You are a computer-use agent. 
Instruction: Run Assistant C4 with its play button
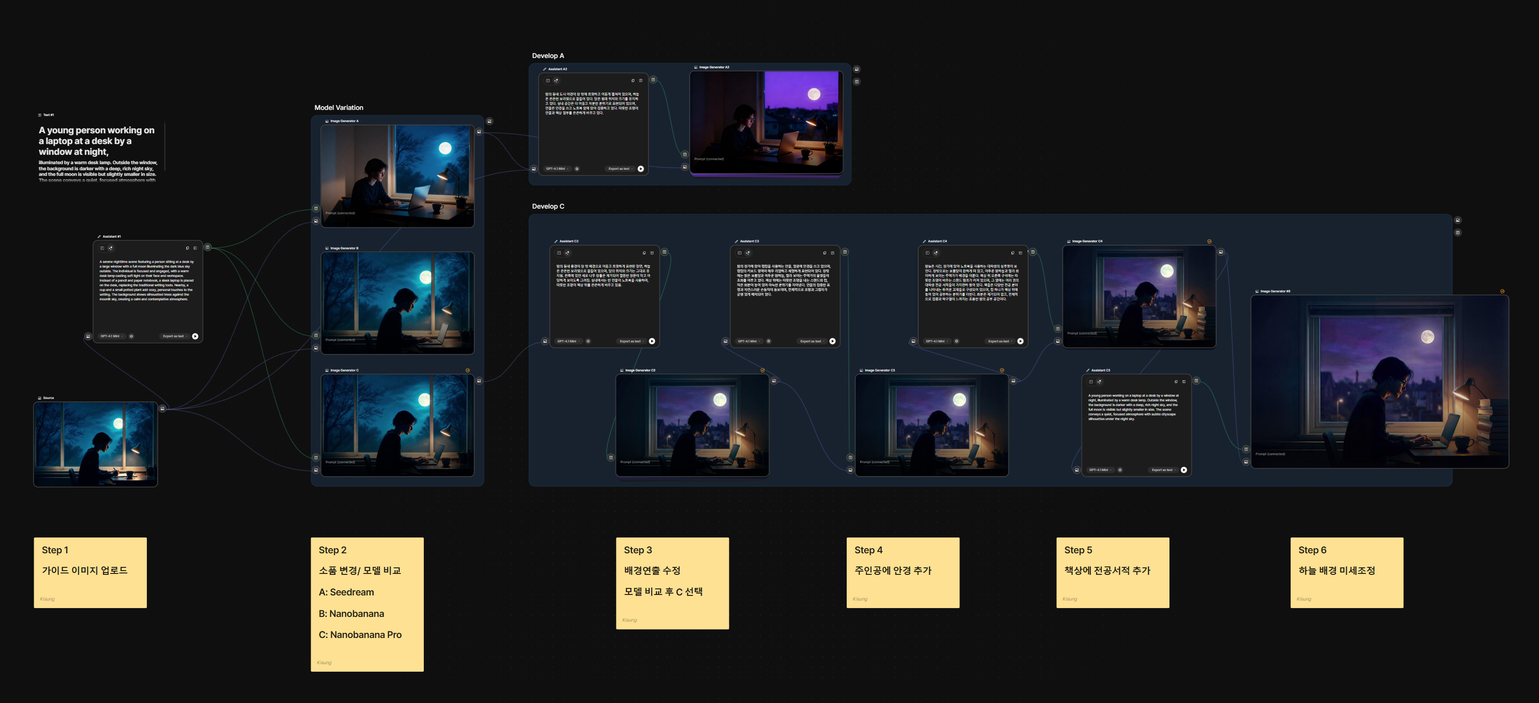(1020, 341)
